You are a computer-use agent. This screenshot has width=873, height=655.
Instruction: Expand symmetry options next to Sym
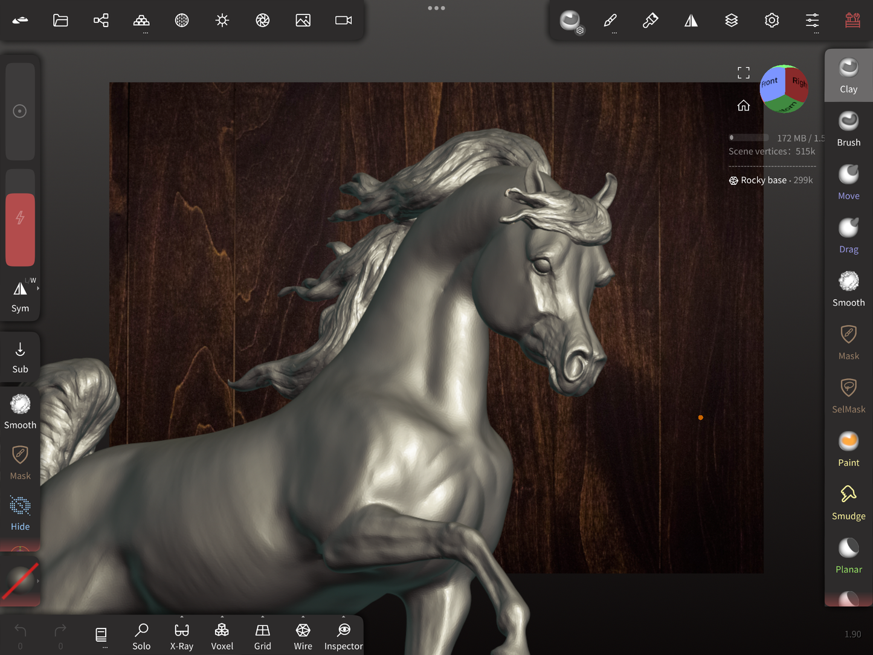(x=38, y=289)
